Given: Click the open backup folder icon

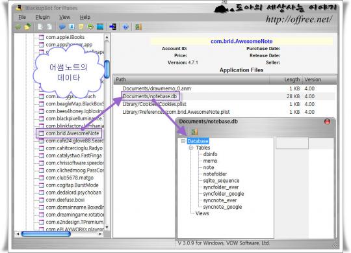Looking at the screenshot, I should (x=28, y=27).
